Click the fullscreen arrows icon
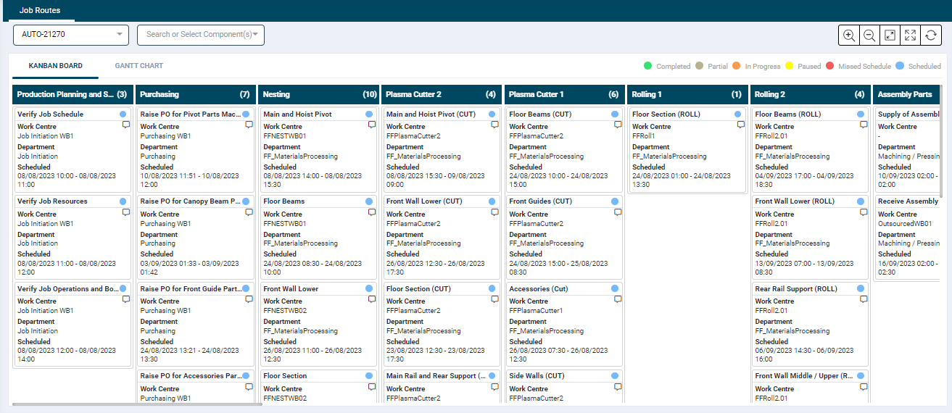The image size is (952, 413). pyautogui.click(x=910, y=36)
